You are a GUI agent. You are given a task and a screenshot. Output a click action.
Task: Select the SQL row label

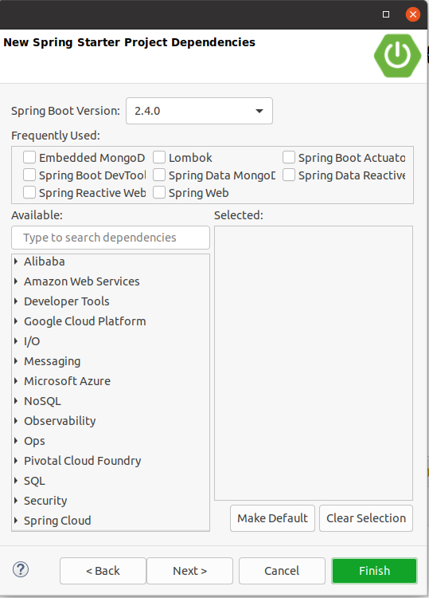click(x=34, y=481)
